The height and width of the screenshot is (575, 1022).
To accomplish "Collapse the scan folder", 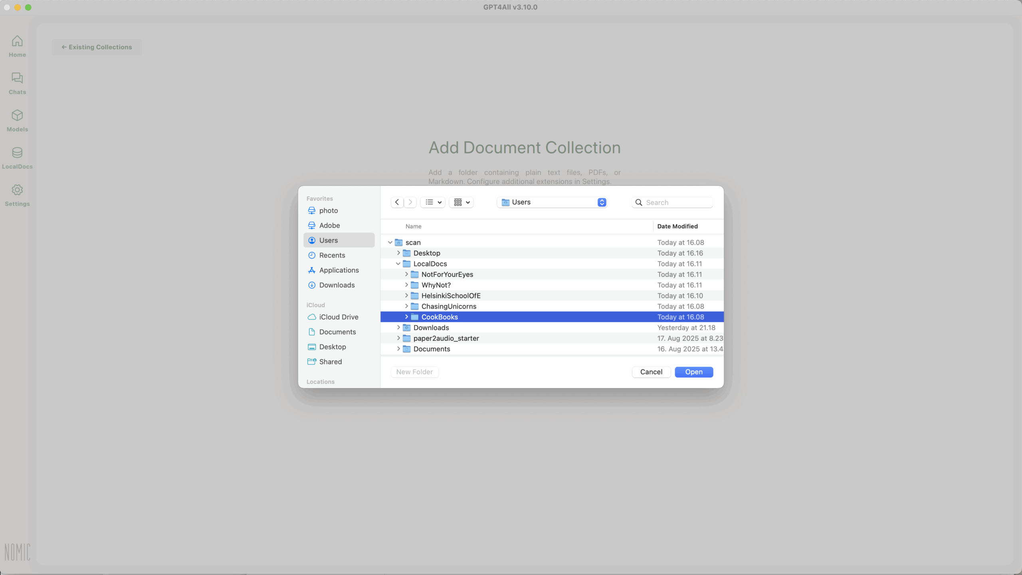I will pyautogui.click(x=390, y=242).
